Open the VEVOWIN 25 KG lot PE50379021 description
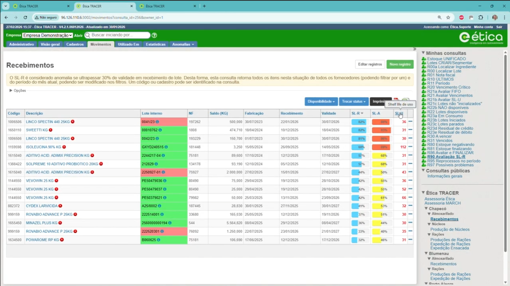510x286 pixels. coord(40,198)
